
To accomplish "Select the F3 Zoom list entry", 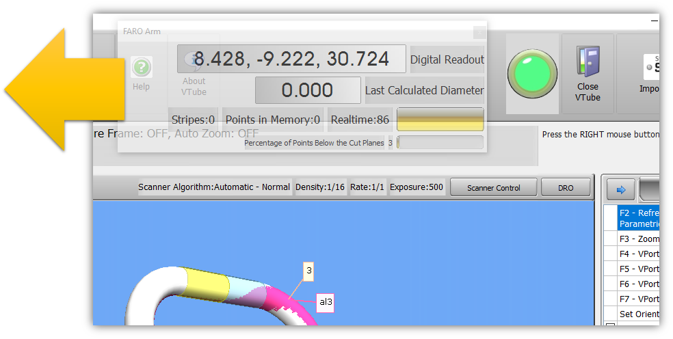I will [638, 239].
